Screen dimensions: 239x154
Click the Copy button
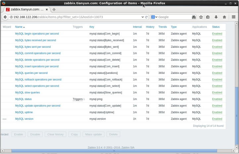click(74, 134)
